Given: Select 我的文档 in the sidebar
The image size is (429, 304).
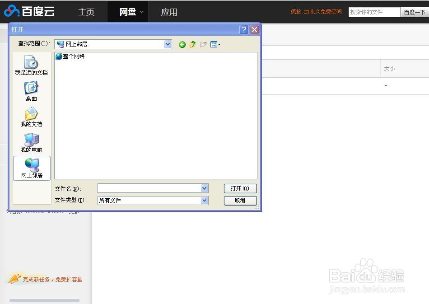Looking at the screenshot, I should pyautogui.click(x=31, y=117).
